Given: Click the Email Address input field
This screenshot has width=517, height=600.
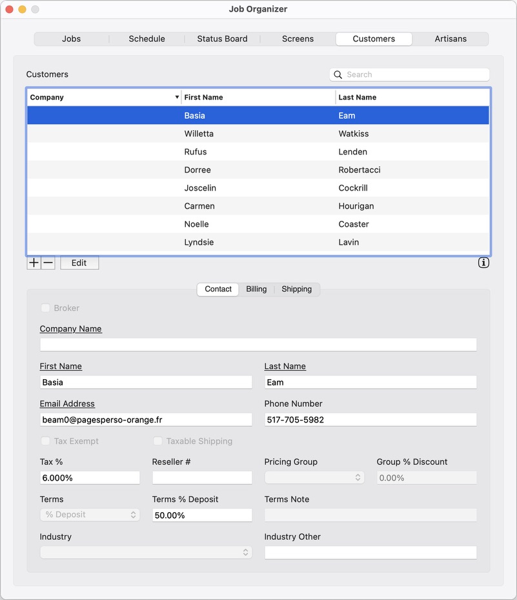Looking at the screenshot, I should tap(146, 420).
